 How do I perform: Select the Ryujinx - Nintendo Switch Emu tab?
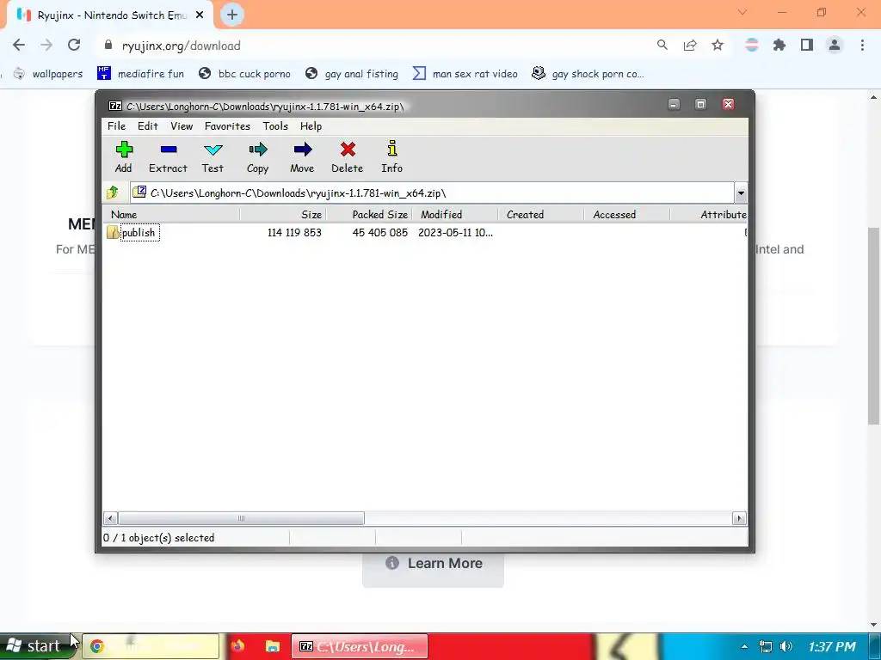[109, 15]
